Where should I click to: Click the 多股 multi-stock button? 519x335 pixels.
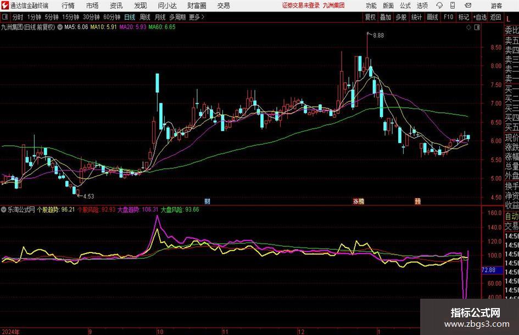coord(401,17)
